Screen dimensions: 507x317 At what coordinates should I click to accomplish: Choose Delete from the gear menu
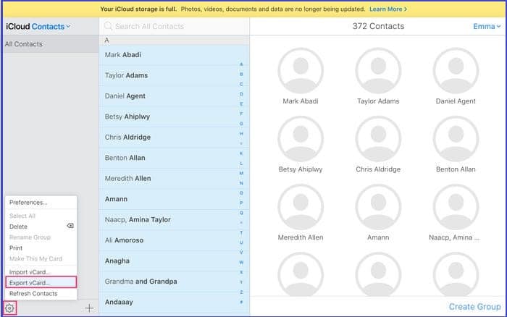tap(41, 227)
